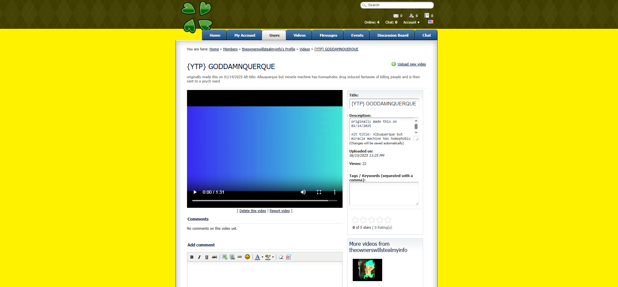The height and width of the screenshot is (287, 618).
Task: Rate the video five stars
Action: 388,220
